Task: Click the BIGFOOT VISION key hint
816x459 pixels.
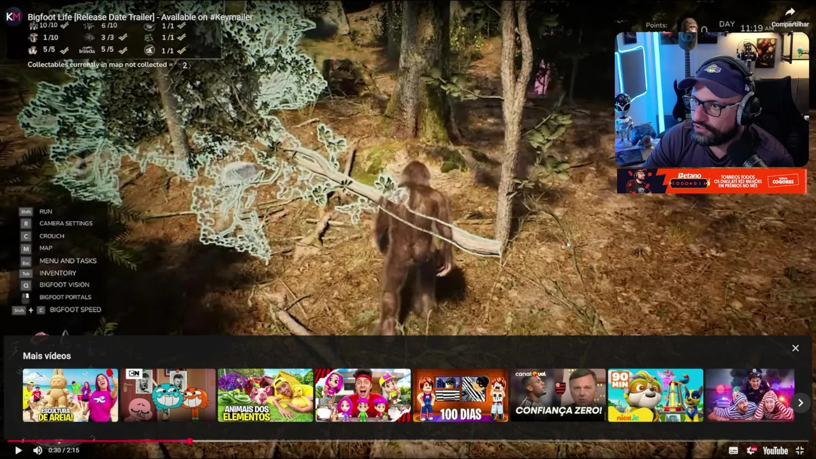Action: coord(64,285)
